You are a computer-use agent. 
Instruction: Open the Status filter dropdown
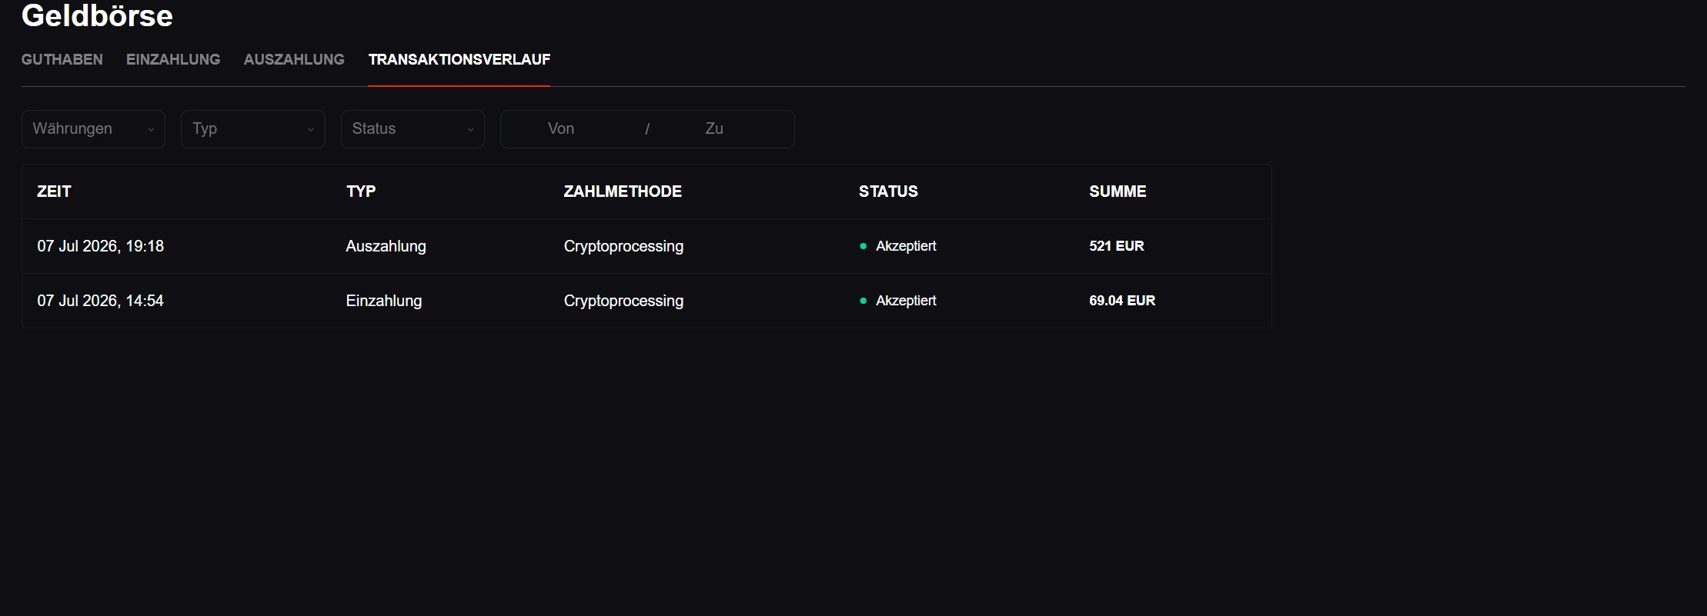413,128
